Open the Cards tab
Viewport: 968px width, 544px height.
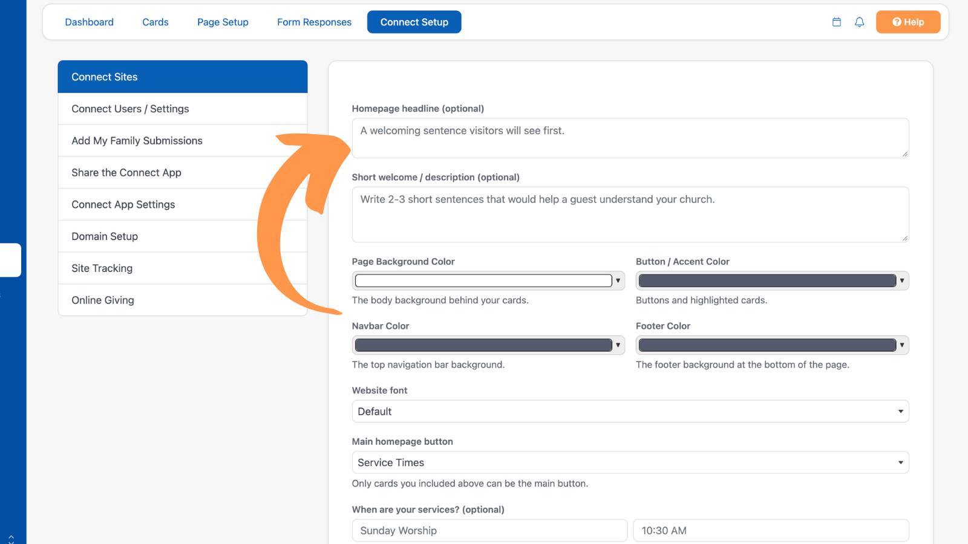[x=155, y=22]
